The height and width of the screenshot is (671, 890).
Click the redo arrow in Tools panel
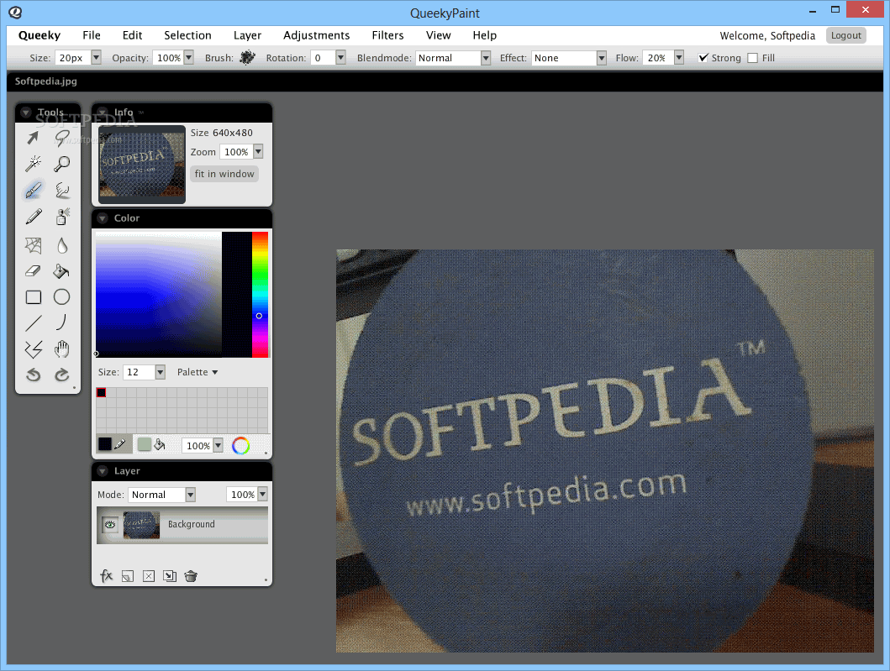tap(62, 375)
